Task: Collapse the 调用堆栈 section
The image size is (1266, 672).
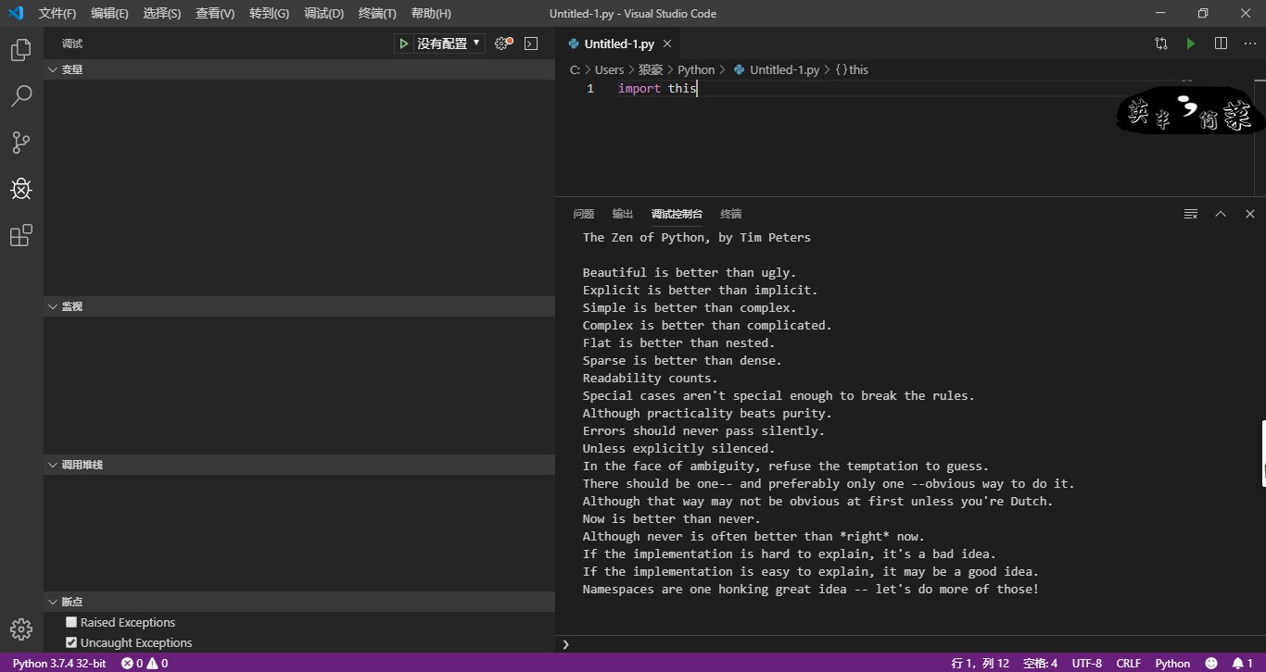Action: 298,465
